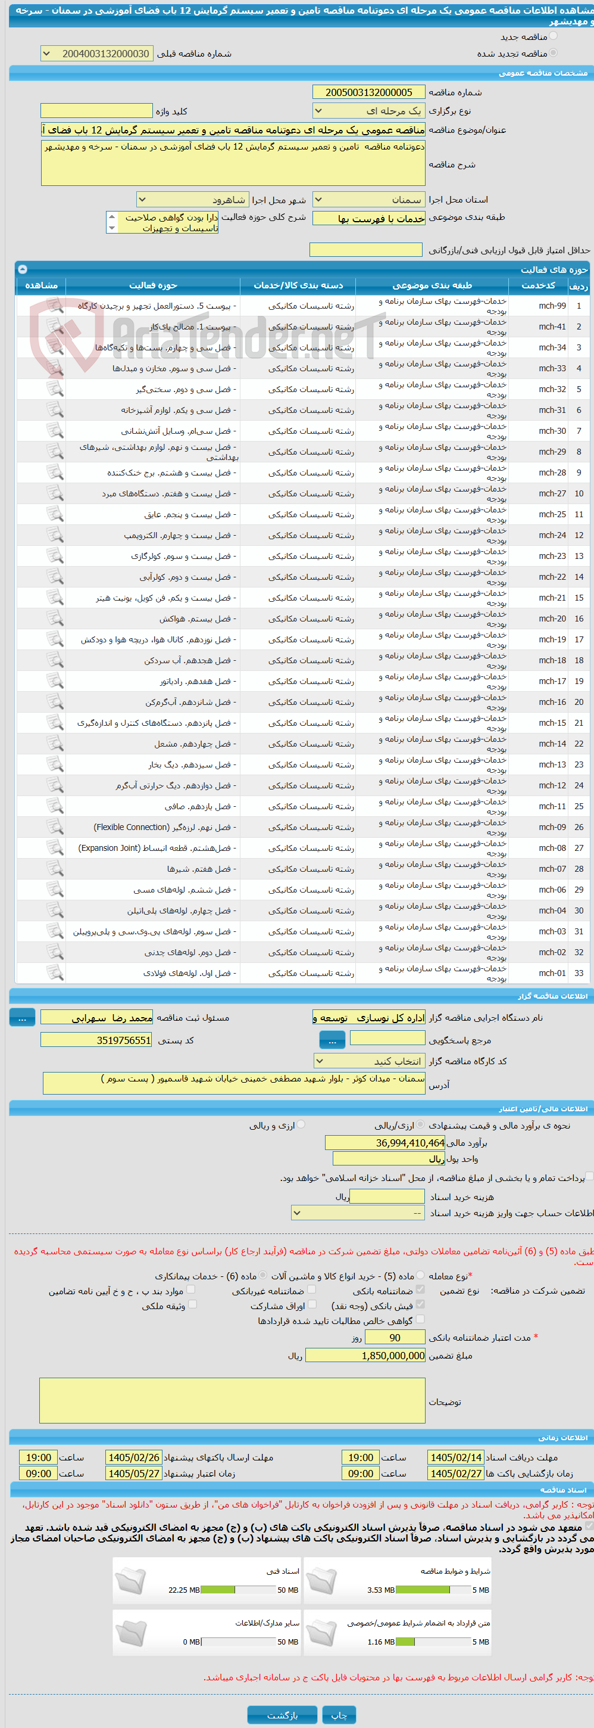594x1728 pixels.
Task: Click the اسناد فنی size progress bar
Action: pyautogui.click(x=239, y=1590)
